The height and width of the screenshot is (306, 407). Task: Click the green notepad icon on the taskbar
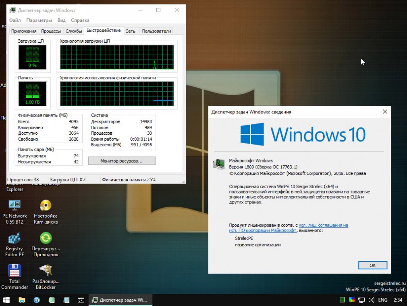pos(52,300)
